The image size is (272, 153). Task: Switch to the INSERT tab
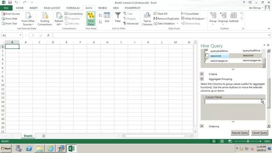pos(34,8)
